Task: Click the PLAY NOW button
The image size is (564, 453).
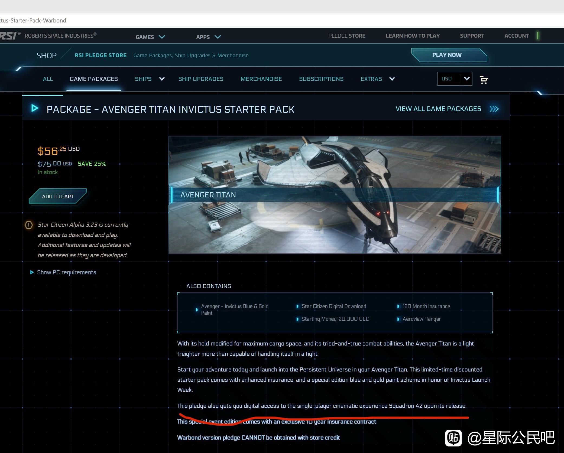Action: (x=449, y=55)
